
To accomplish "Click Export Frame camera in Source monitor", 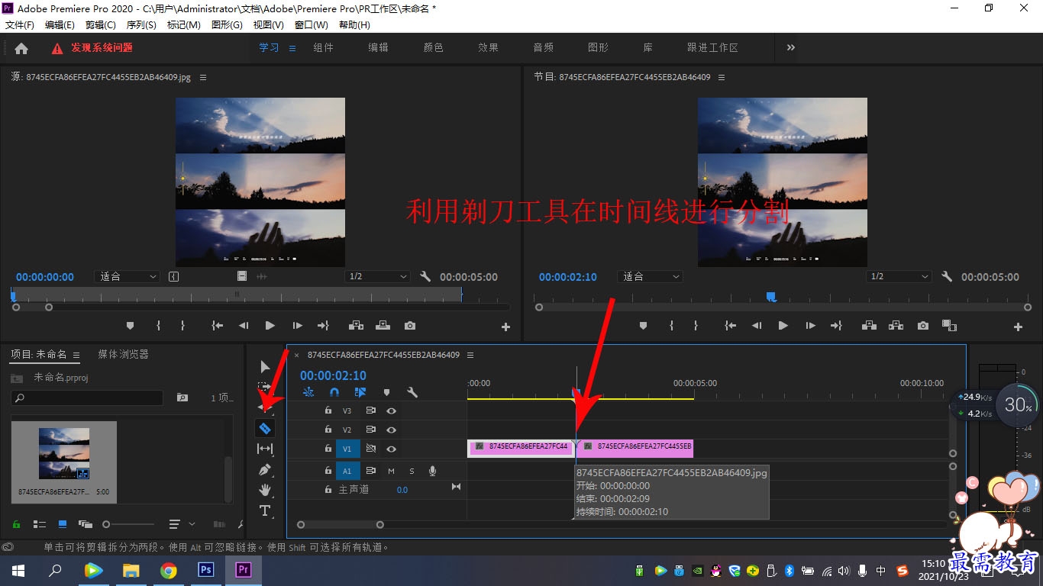I will (x=410, y=326).
